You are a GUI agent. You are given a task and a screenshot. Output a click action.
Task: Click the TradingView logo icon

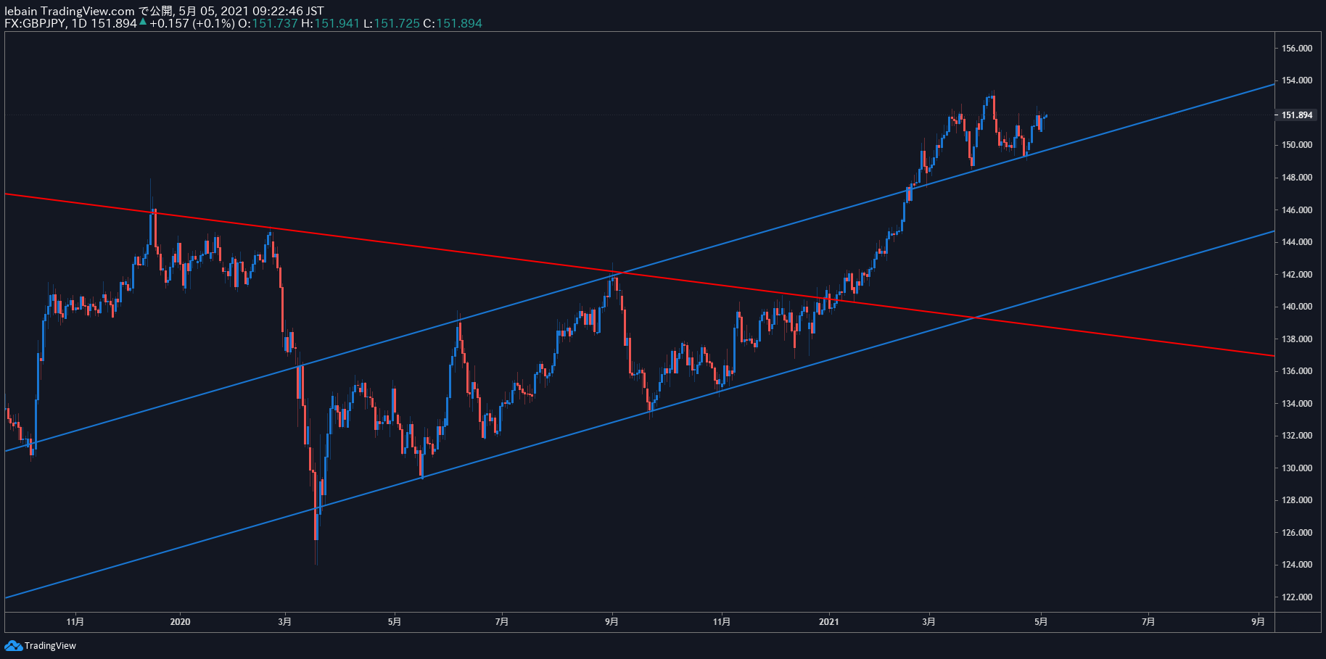[13, 645]
